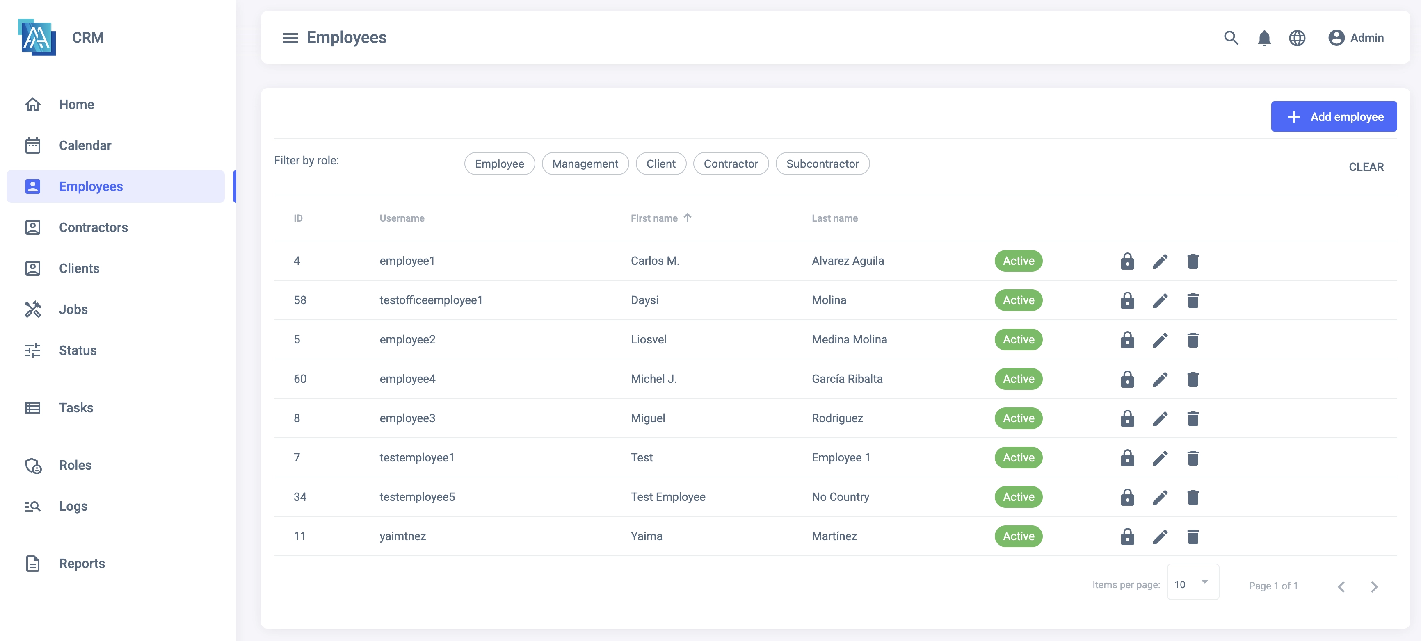Image resolution: width=1421 pixels, height=641 pixels.
Task: Click pencil icon for yaimtnez row
Action: pos(1160,536)
